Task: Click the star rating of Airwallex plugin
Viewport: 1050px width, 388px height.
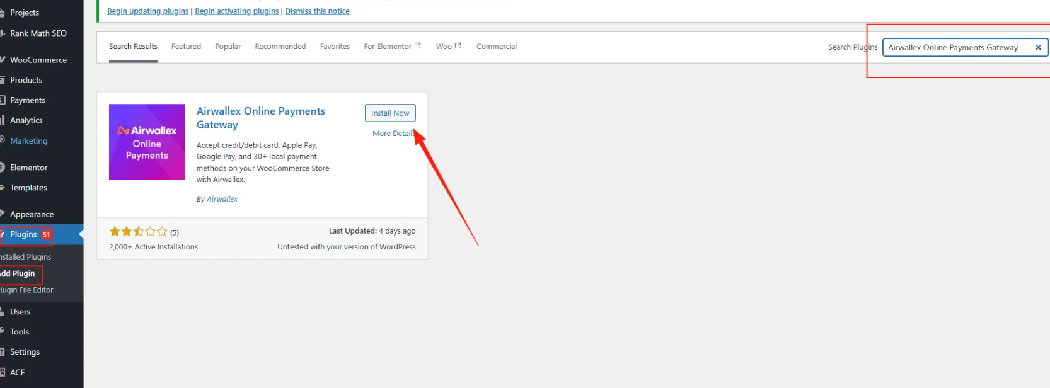Action: [139, 232]
